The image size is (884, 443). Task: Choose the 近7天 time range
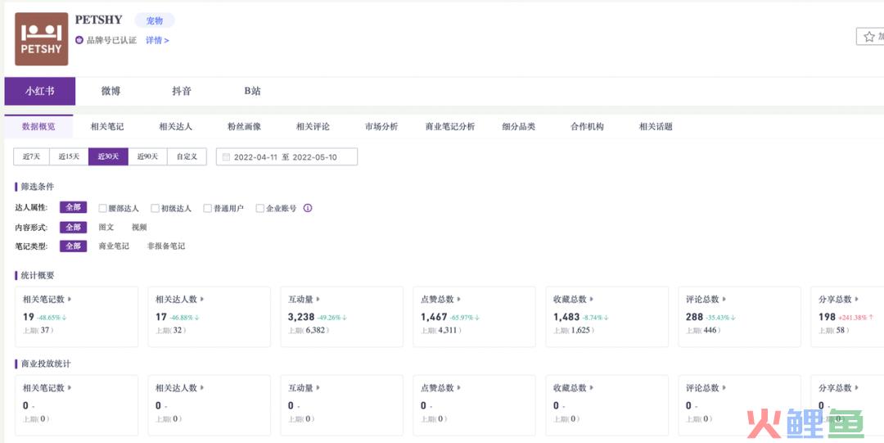[x=32, y=157]
